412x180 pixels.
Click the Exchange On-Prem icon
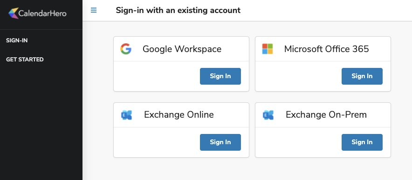point(268,115)
